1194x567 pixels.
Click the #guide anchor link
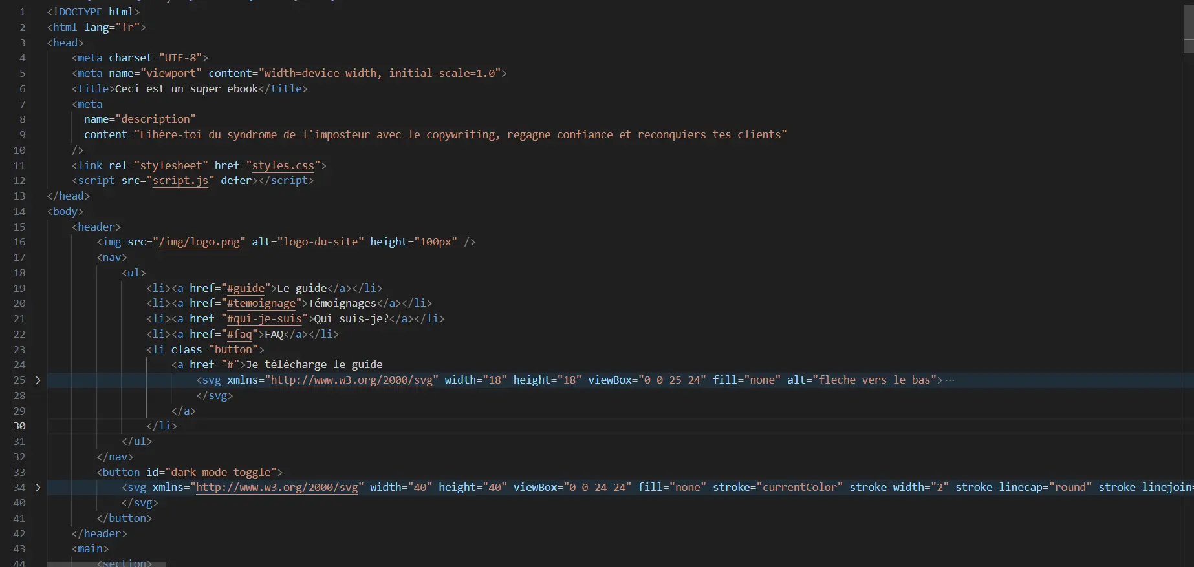click(246, 288)
